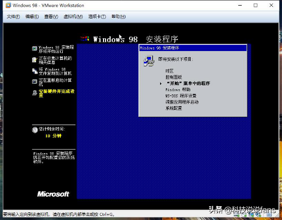Click the MS-DOS 程序设置 list item
282x220 pixels.
[181, 95]
